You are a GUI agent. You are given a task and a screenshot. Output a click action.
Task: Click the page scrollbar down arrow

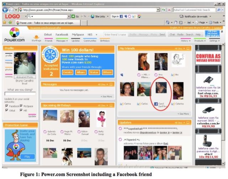223,163
